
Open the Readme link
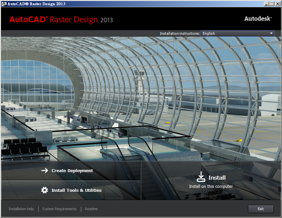coord(91,209)
